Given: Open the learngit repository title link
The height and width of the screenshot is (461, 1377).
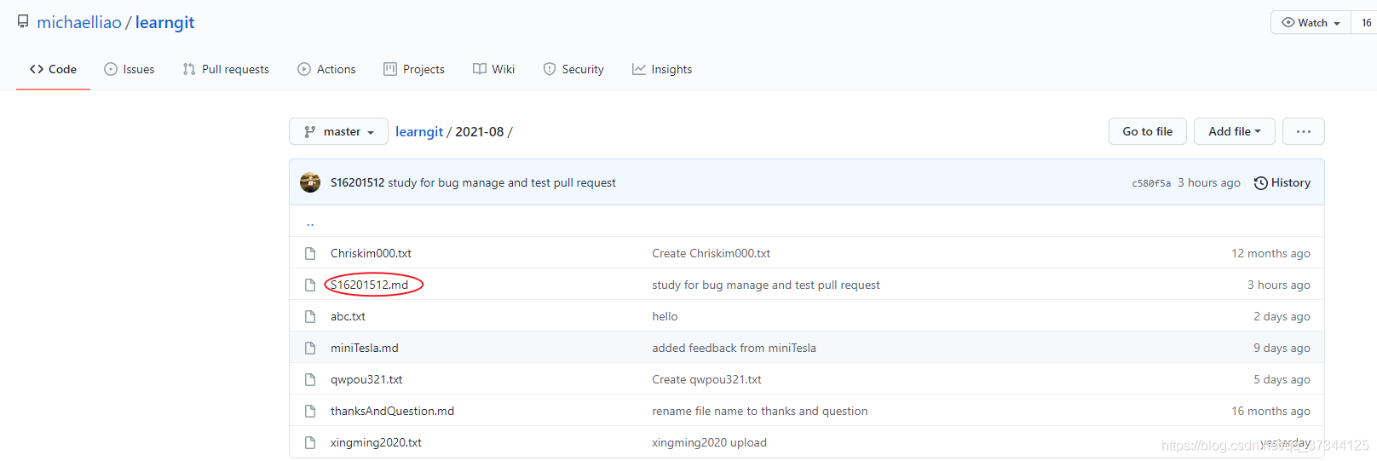Looking at the screenshot, I should click(x=164, y=22).
